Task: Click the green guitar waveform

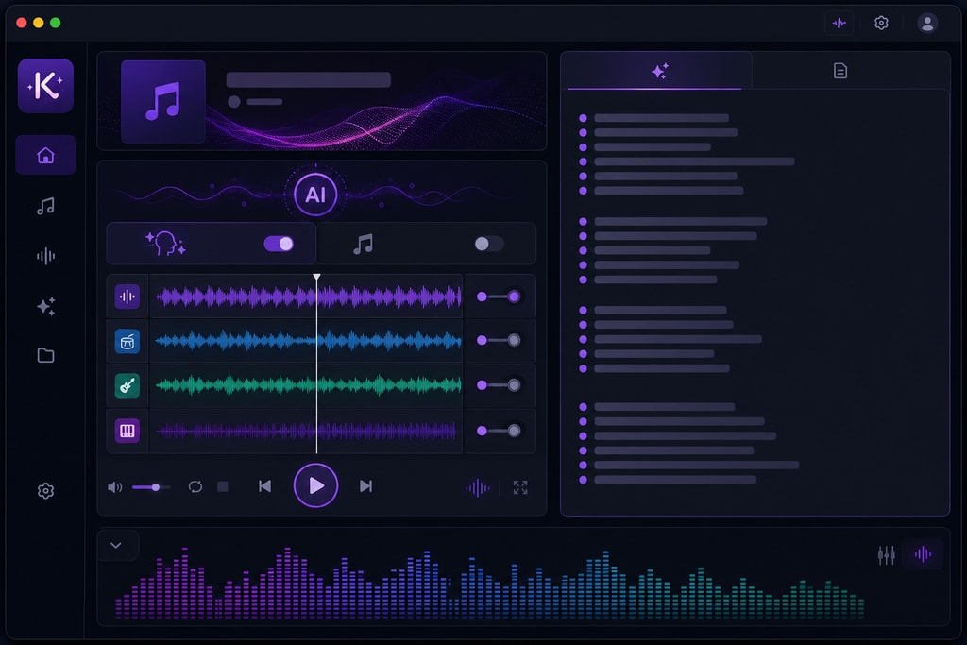Action: [308, 385]
